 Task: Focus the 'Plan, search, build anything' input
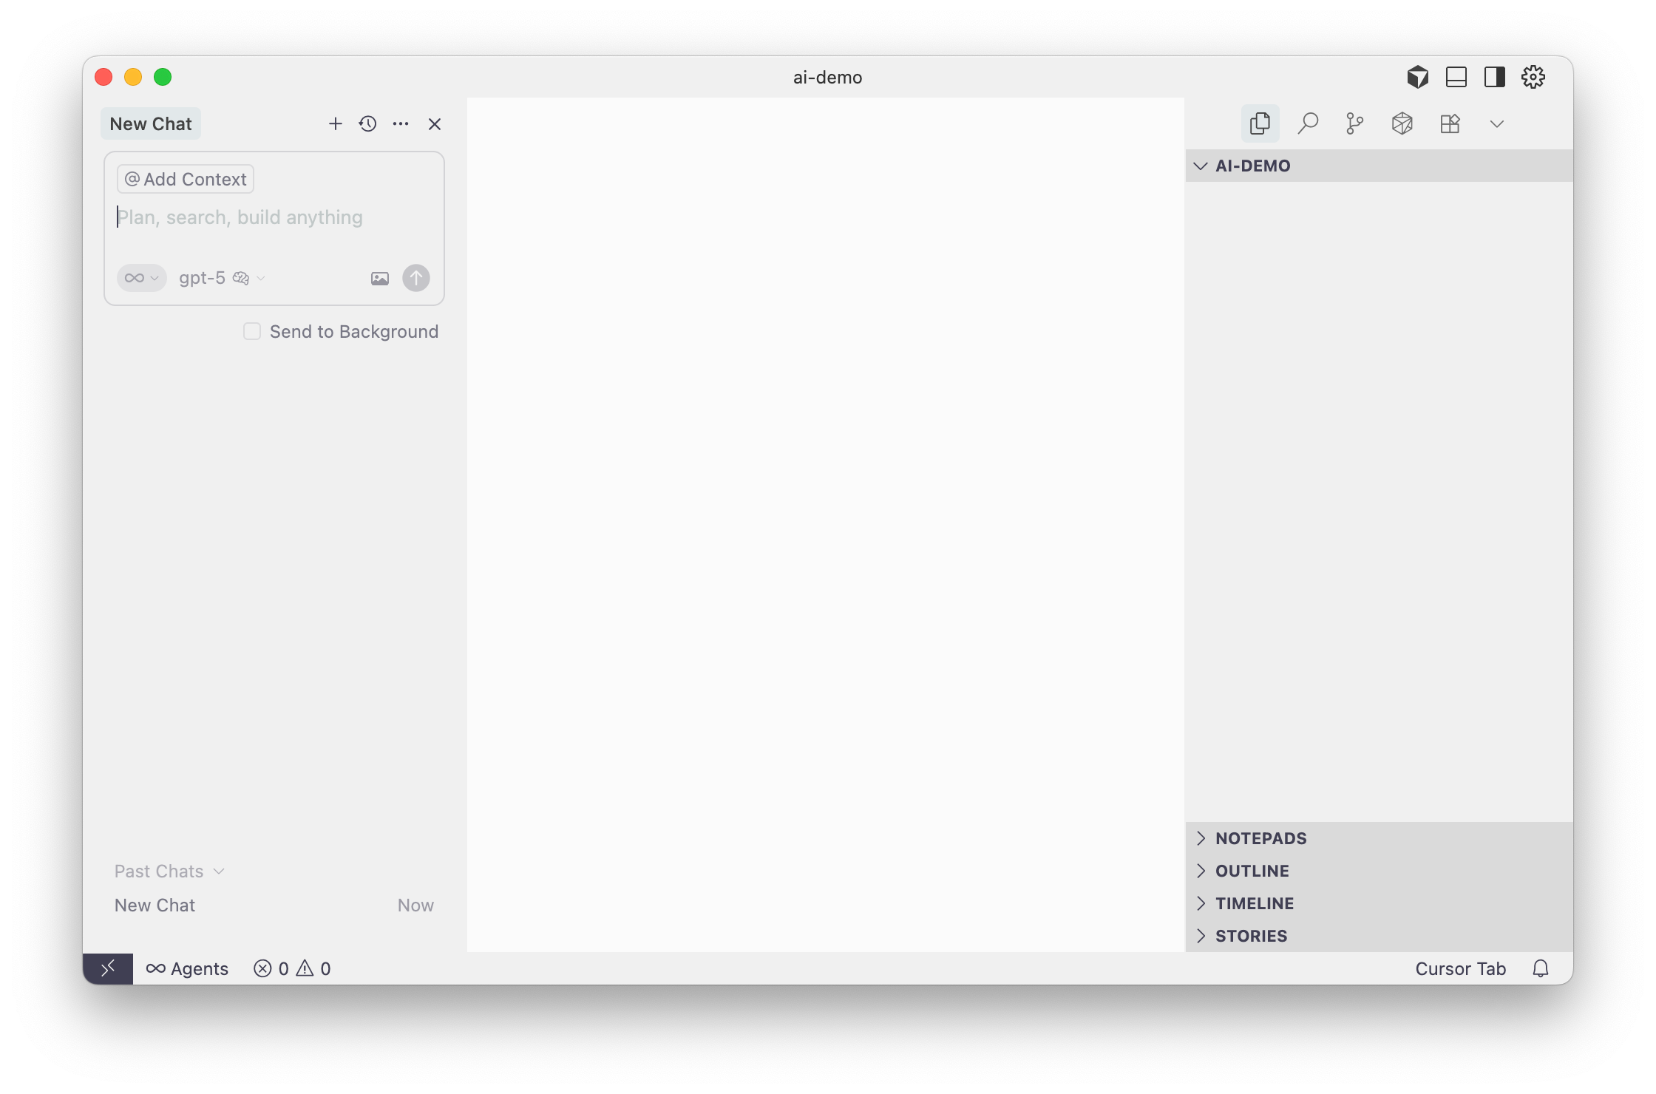point(274,217)
